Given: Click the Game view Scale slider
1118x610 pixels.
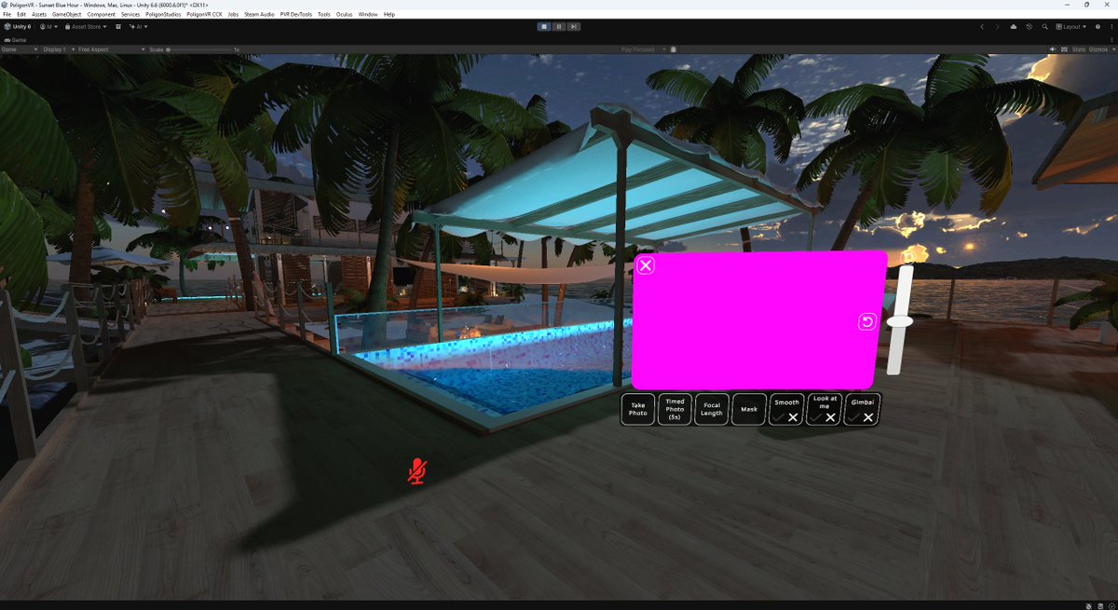Looking at the screenshot, I should point(200,49).
